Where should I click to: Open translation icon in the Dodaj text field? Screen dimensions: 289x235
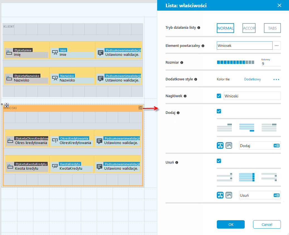coord(276,146)
